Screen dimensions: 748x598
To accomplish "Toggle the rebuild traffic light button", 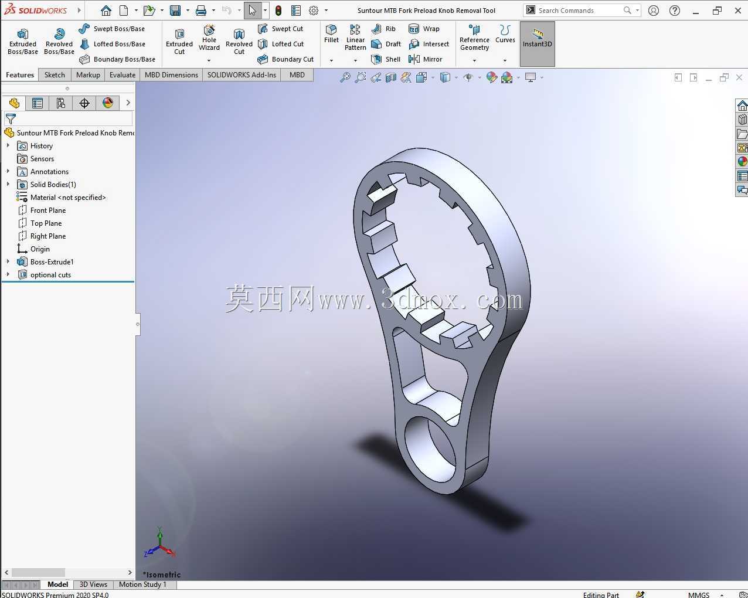I will 278,11.
